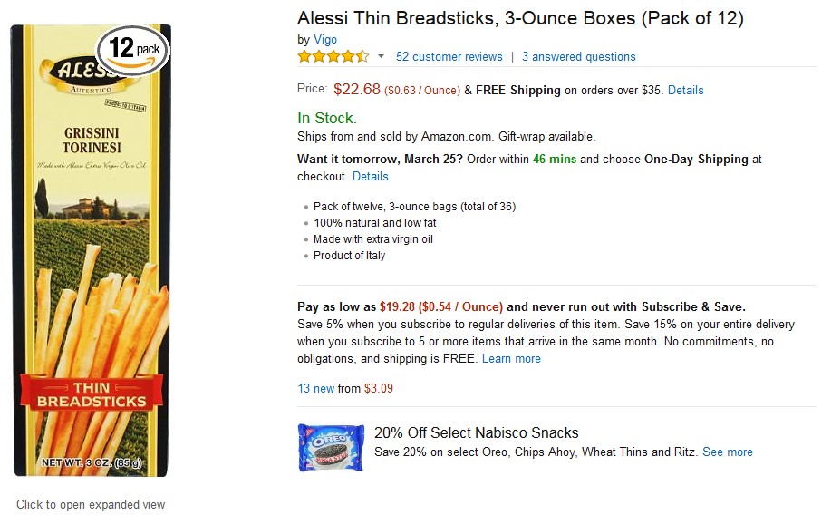Image resolution: width=831 pixels, height=515 pixels.
Task: Click the $22.68 price
Action: click(x=356, y=89)
